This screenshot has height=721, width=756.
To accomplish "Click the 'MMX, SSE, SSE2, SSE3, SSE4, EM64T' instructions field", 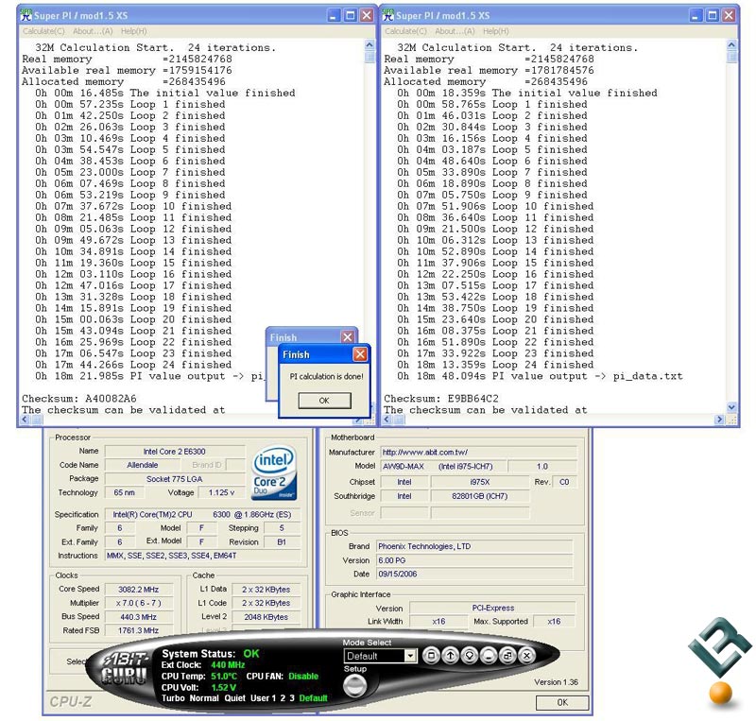I will (202, 556).
